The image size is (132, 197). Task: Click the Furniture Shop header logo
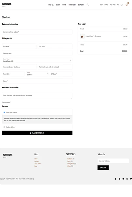(7, 5)
